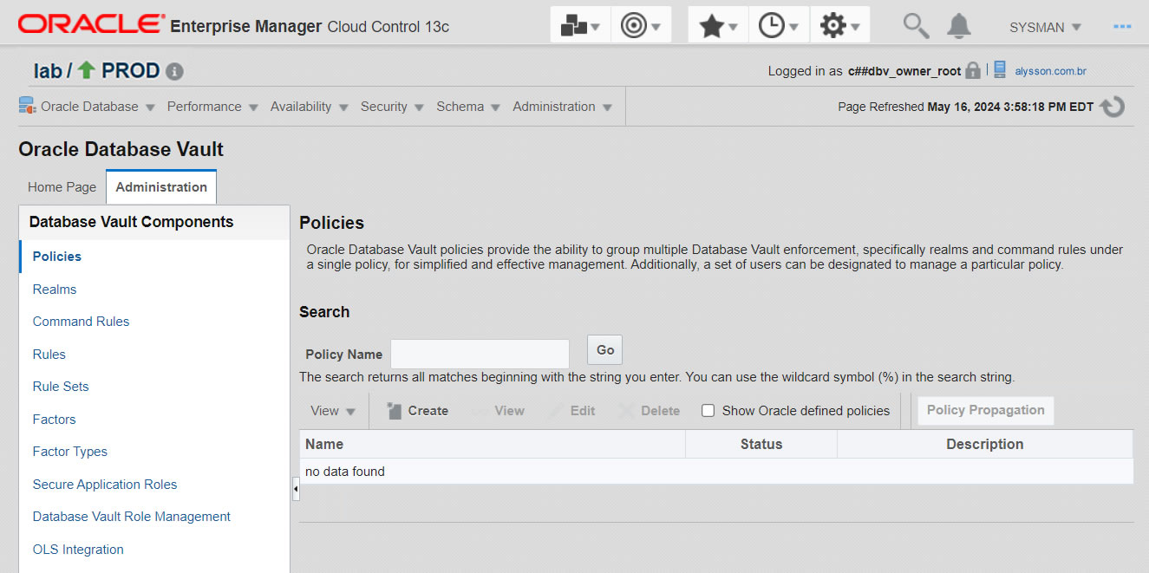Open Realms in the sidebar

tap(55, 290)
